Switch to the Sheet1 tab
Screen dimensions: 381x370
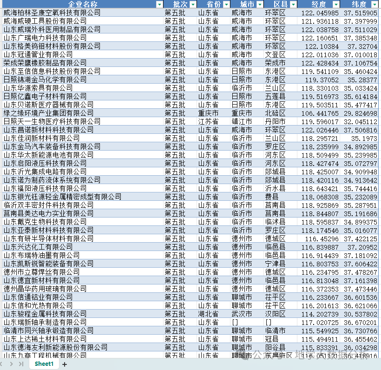(x=44, y=363)
